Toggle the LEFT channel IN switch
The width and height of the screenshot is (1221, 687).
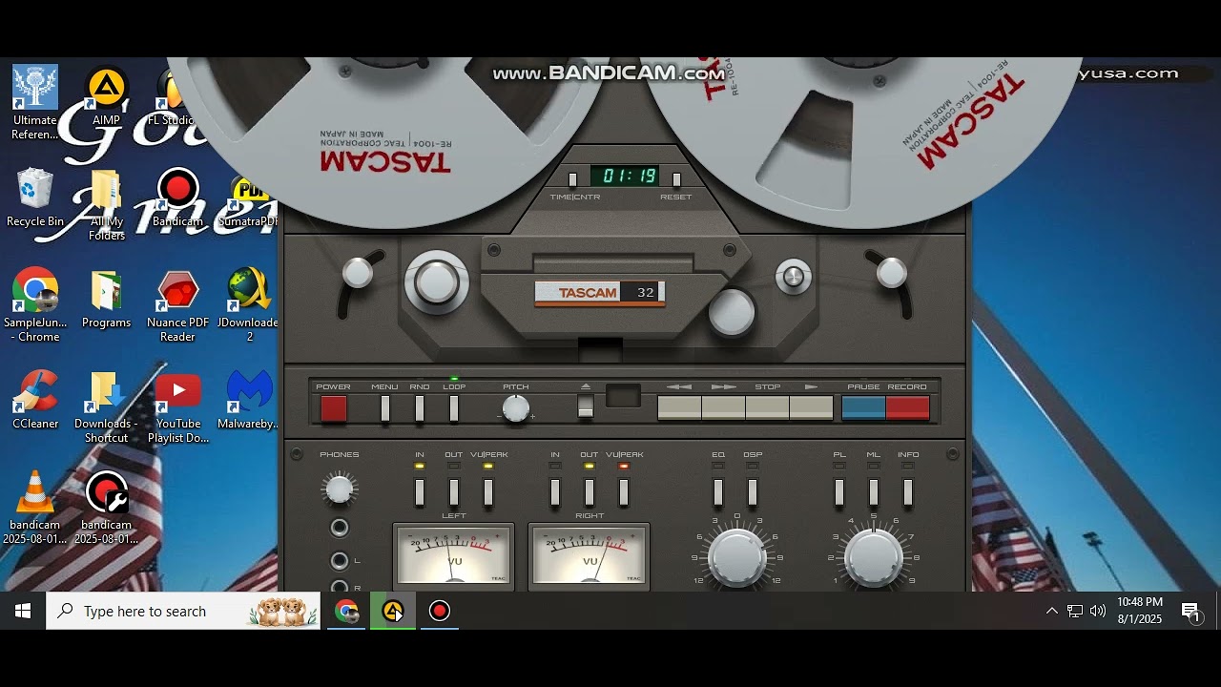coord(420,492)
